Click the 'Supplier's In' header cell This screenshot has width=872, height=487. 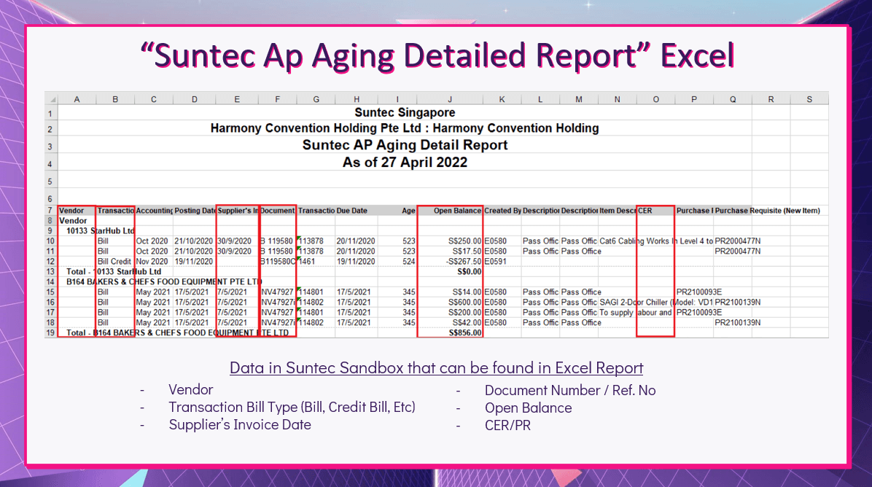click(x=238, y=211)
